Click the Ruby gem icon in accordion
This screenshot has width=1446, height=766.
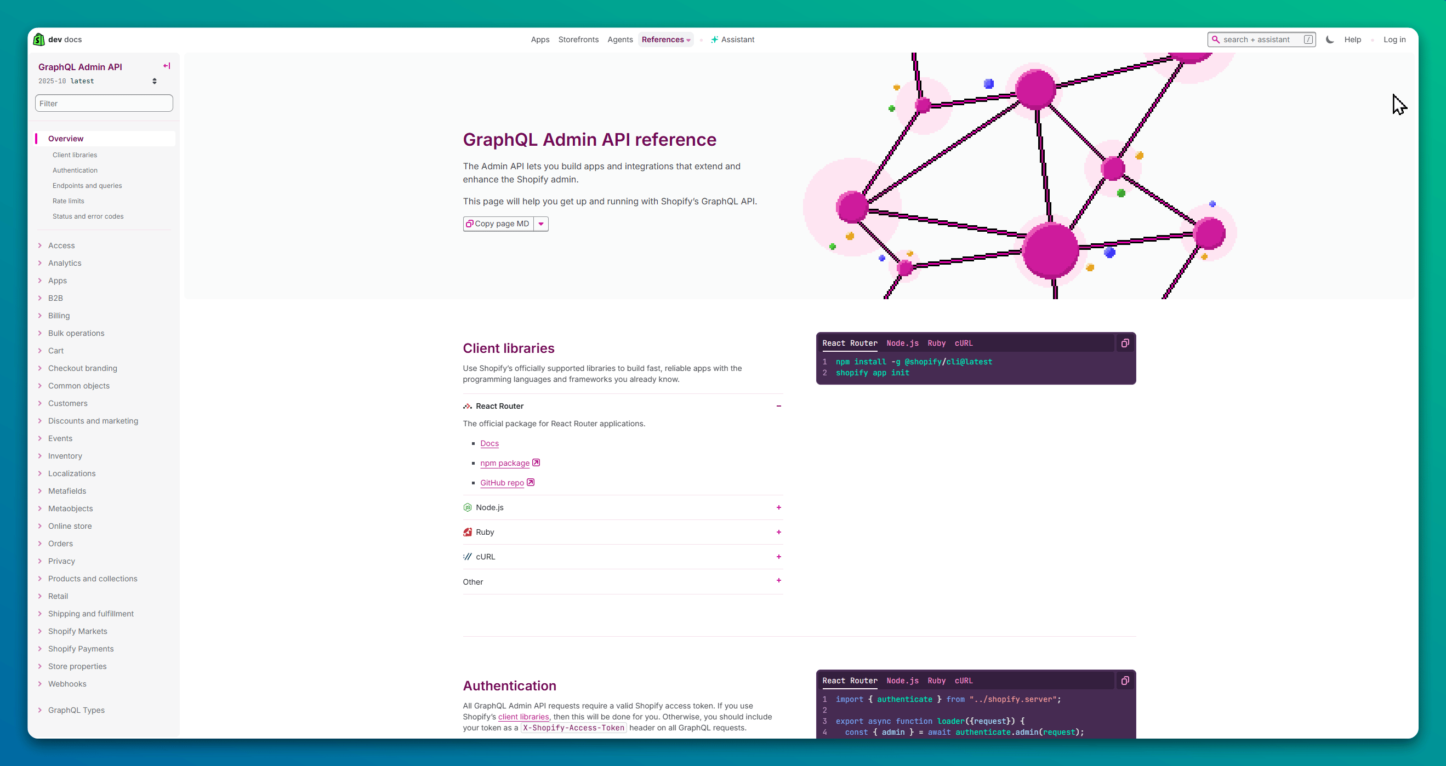click(467, 532)
